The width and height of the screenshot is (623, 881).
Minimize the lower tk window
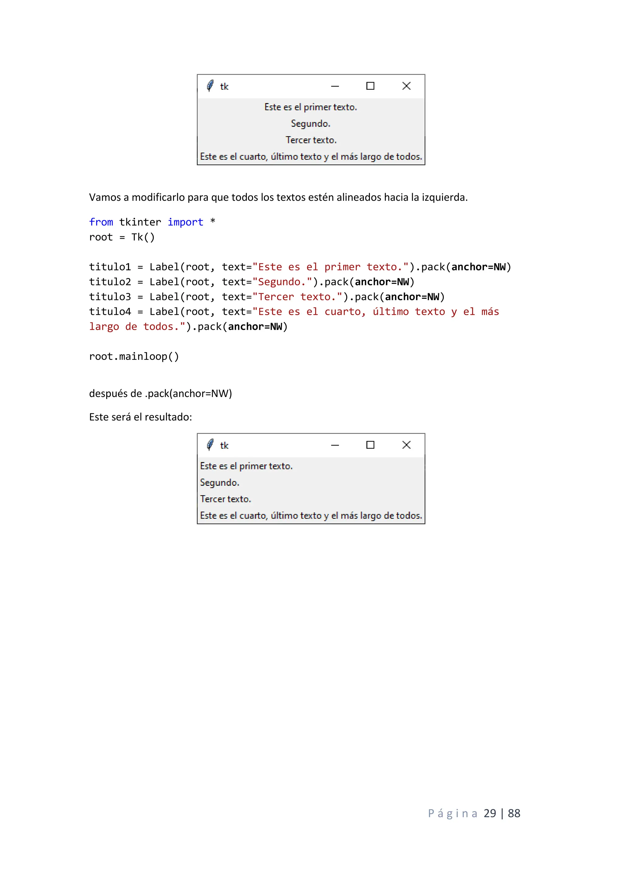[335, 445]
